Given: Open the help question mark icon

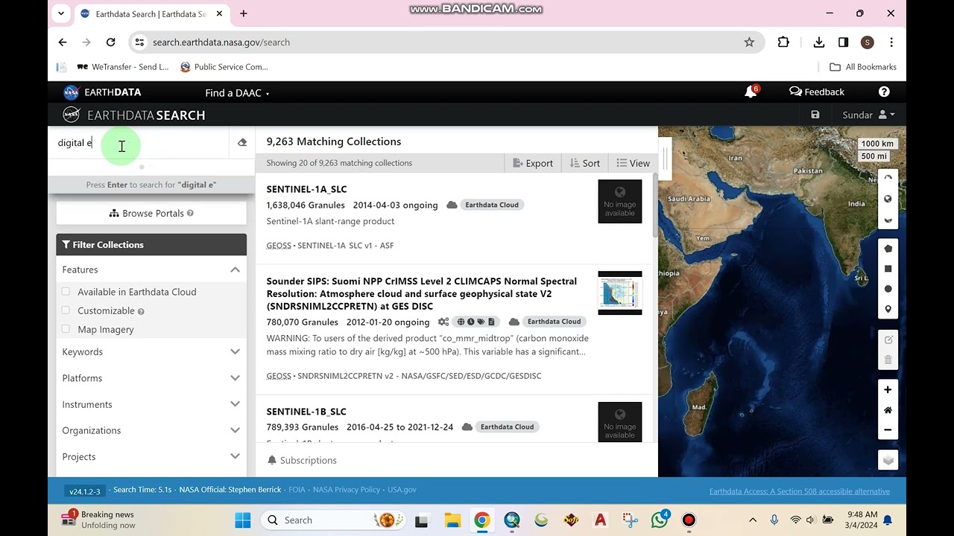Looking at the screenshot, I should [x=884, y=92].
